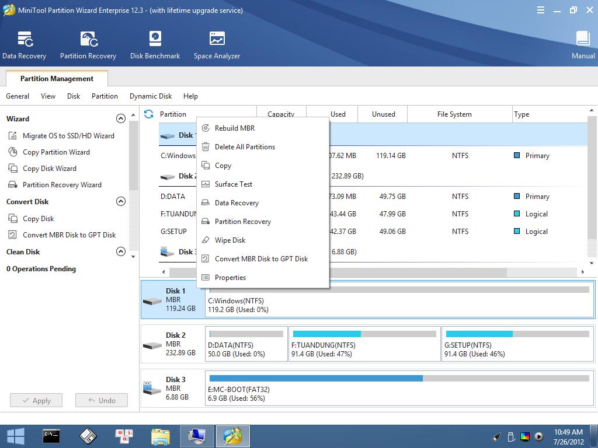Viewport: 598px width, 448px height.
Task: Click the refresh icon beside Partition header
Action: point(148,114)
